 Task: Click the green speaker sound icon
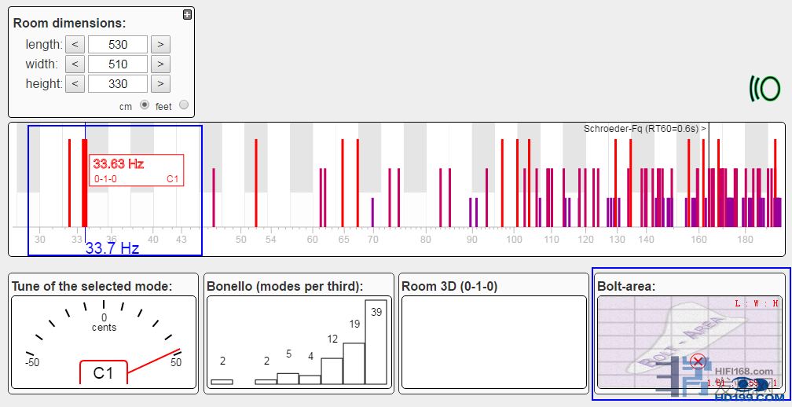pyautogui.click(x=764, y=89)
